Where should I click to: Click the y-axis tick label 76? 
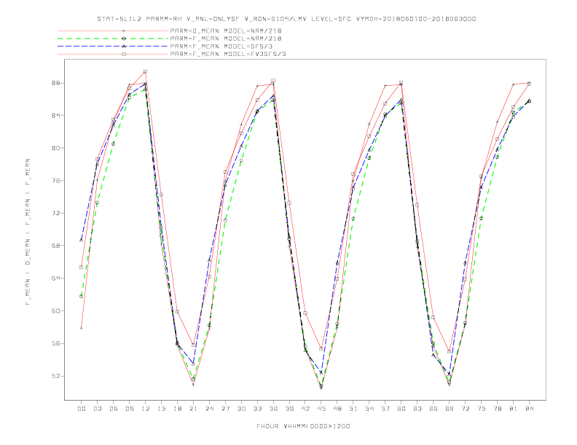pos(55,180)
